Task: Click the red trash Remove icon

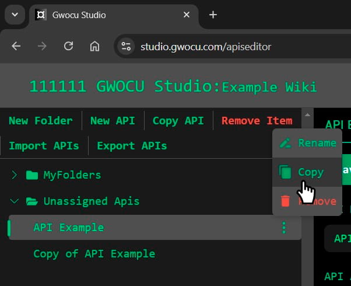Action: [285, 201]
